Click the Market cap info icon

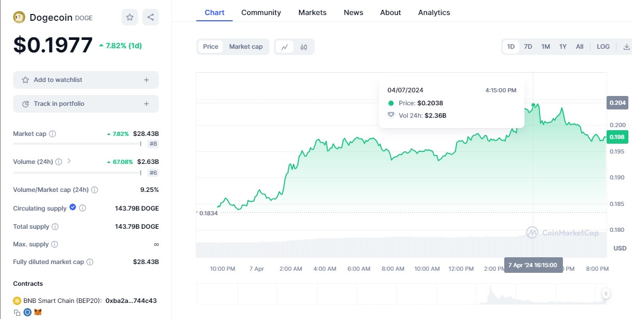(x=52, y=134)
